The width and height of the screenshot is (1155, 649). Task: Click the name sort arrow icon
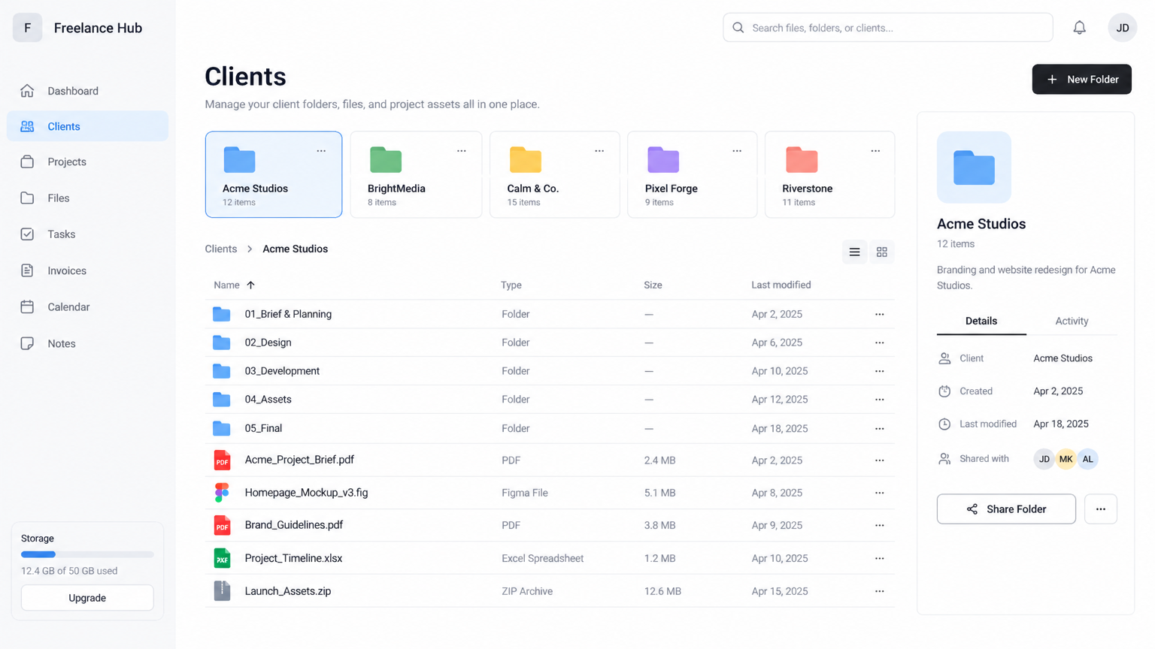coord(250,285)
